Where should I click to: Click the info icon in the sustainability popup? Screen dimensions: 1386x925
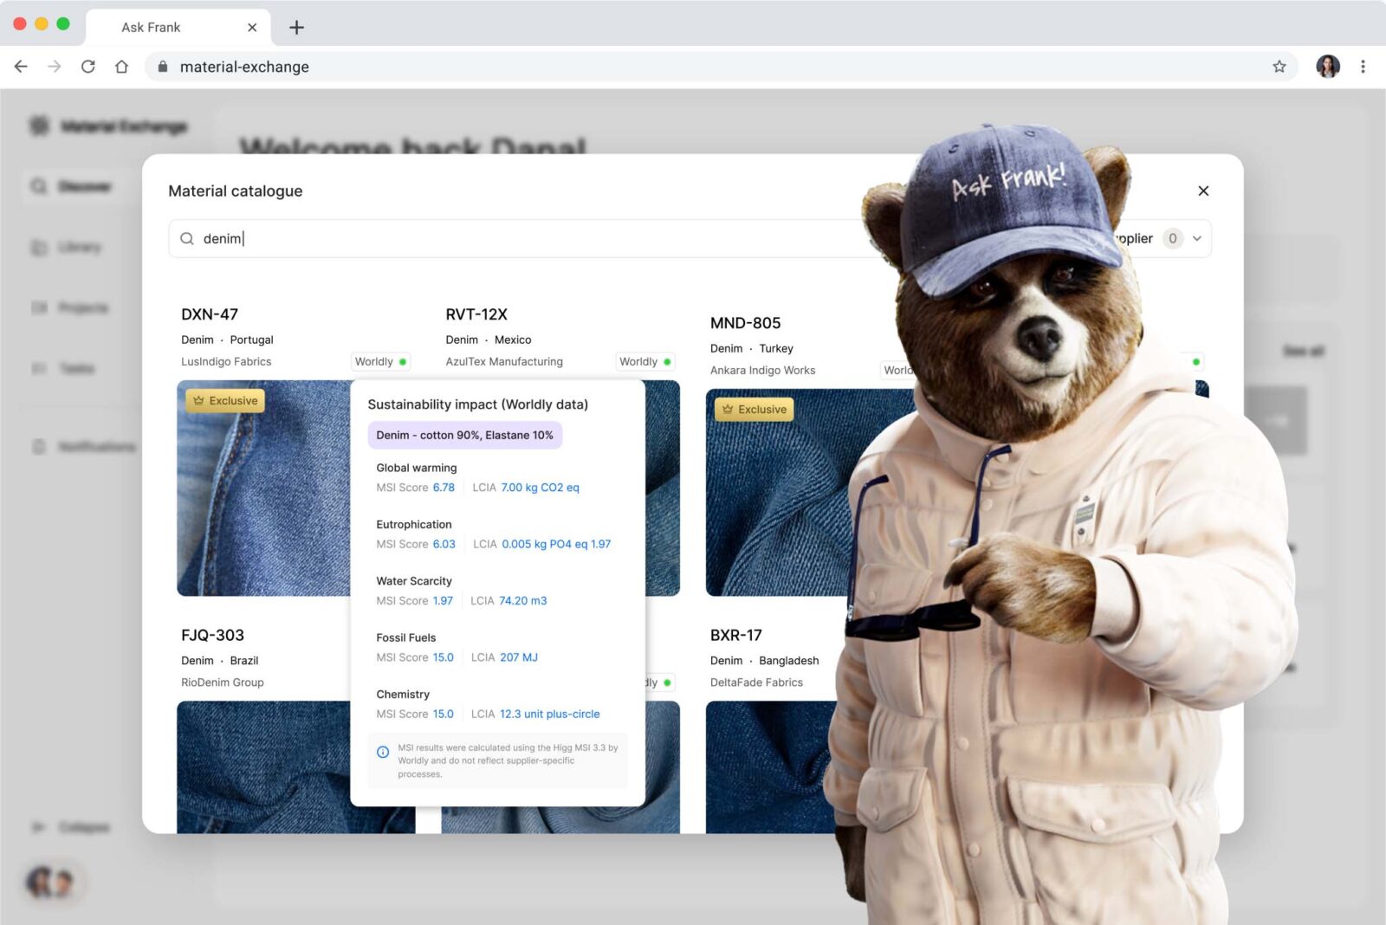pos(383,750)
